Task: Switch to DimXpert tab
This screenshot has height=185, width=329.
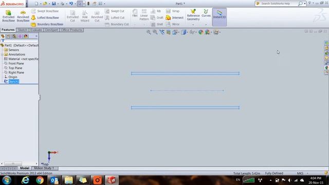Action: [51, 30]
